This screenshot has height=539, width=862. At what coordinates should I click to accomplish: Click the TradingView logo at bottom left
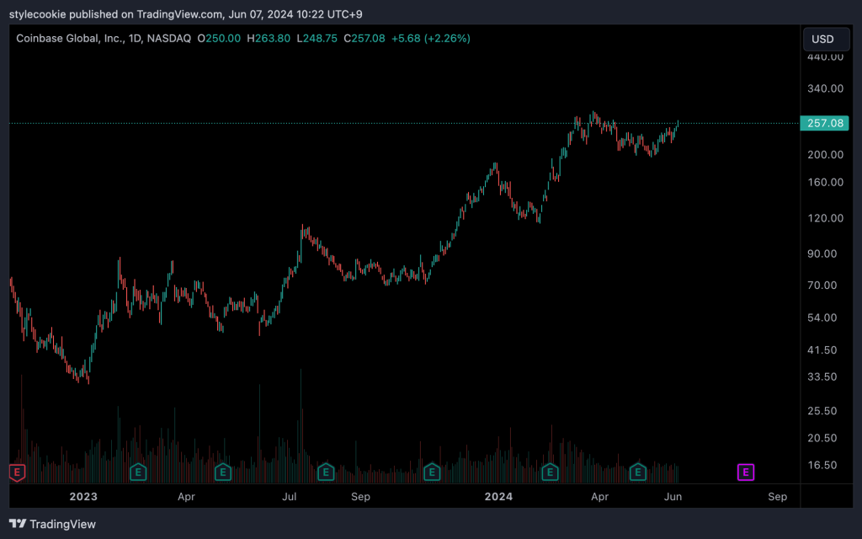pos(52,524)
